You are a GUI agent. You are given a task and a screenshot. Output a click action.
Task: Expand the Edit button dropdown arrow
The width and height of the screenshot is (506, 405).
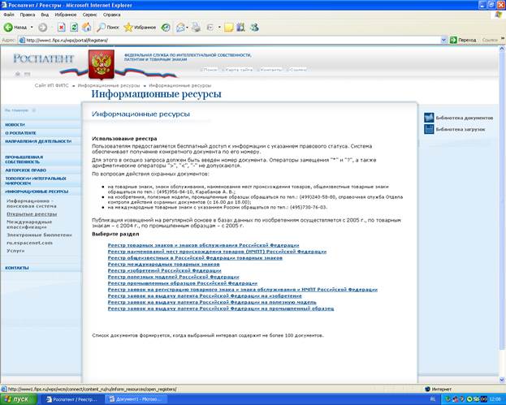point(219,28)
